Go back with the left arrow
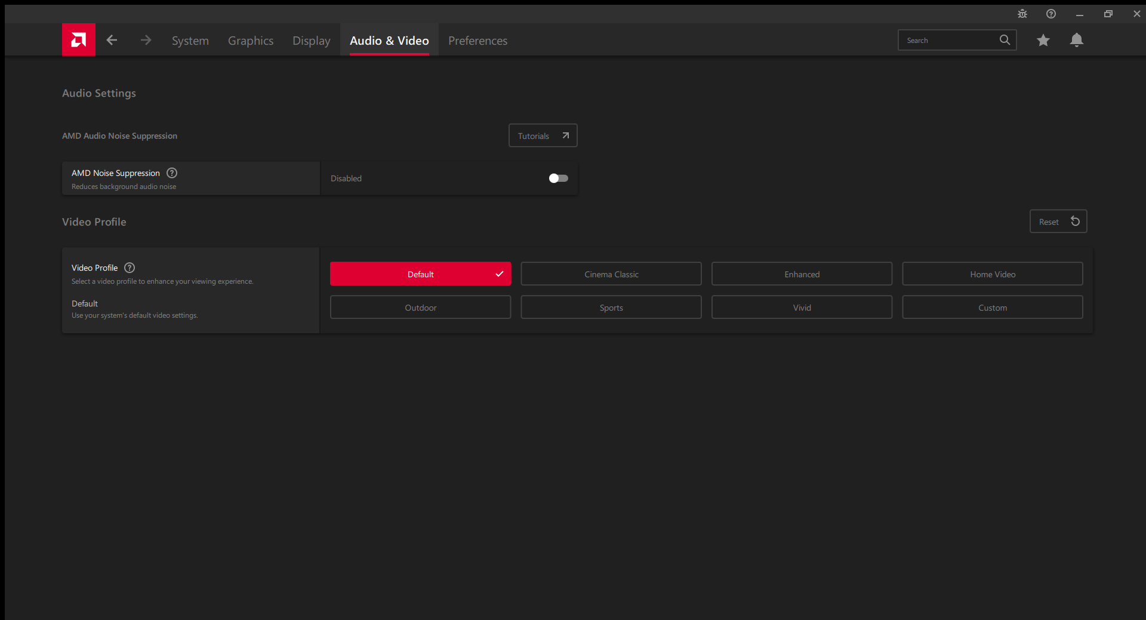Screen dimensions: 1146x620 click(112, 40)
